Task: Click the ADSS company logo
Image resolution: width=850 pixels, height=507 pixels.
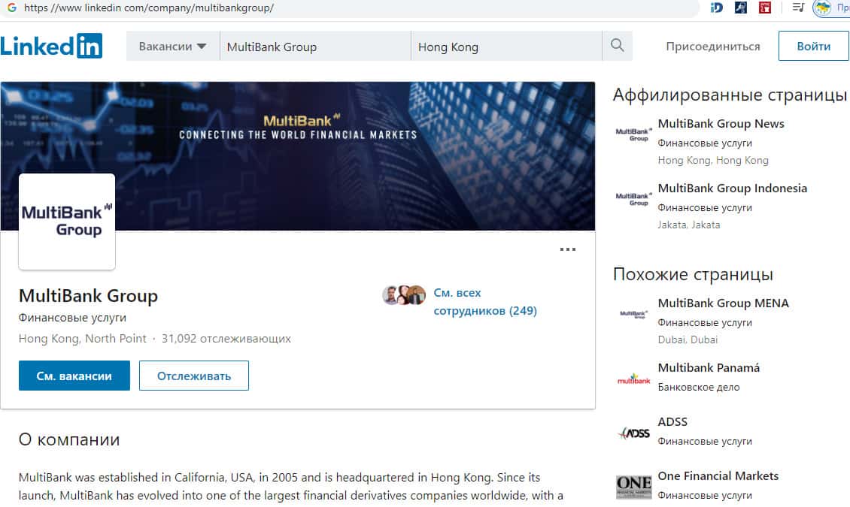Action: pyautogui.click(x=633, y=433)
